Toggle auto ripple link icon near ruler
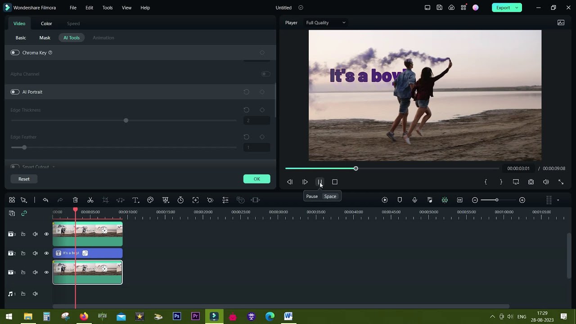576x324 pixels. click(x=24, y=213)
